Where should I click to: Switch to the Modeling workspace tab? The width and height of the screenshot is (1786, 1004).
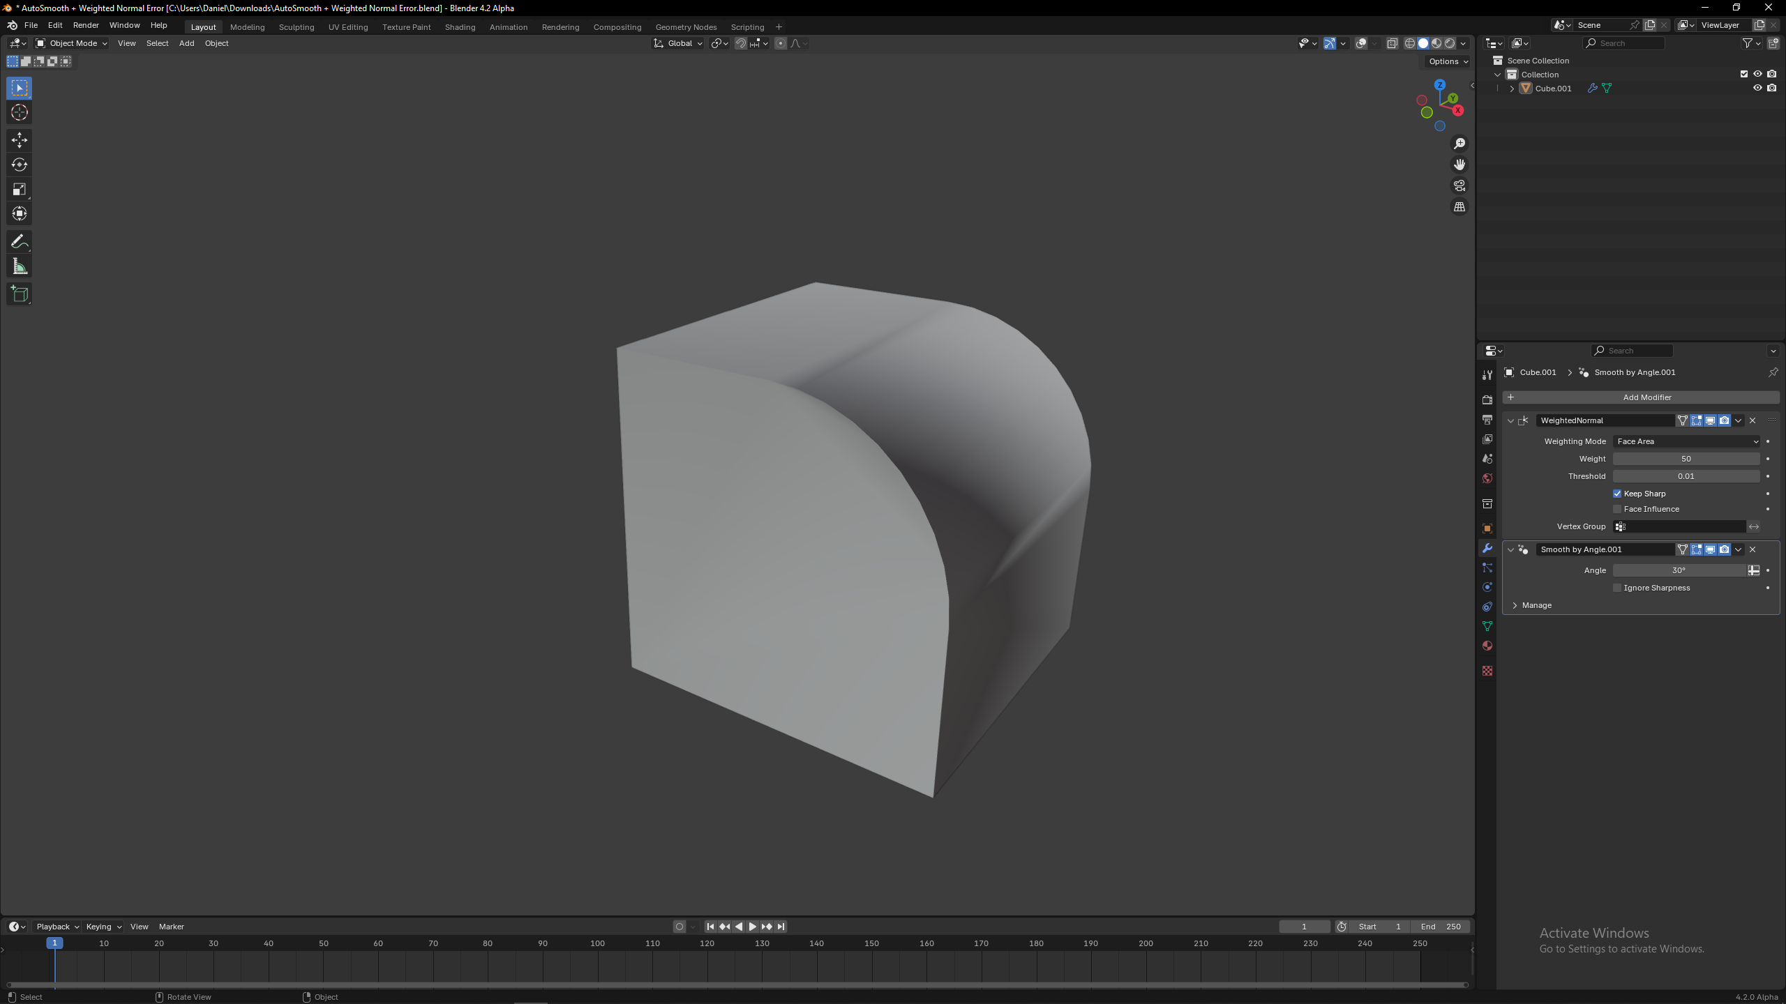(247, 27)
